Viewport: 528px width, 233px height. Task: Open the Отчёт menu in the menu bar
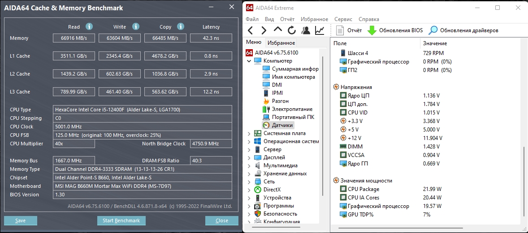[287, 19]
